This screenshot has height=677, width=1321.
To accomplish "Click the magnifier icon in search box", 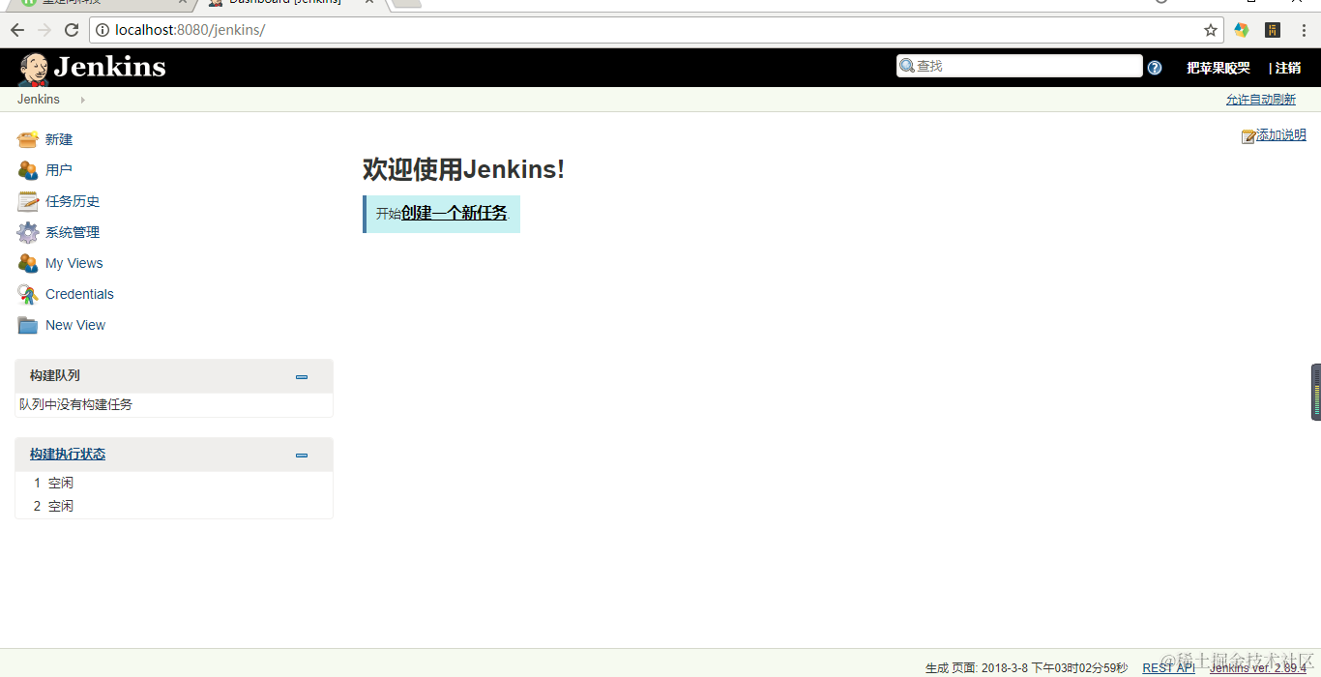I will [907, 66].
